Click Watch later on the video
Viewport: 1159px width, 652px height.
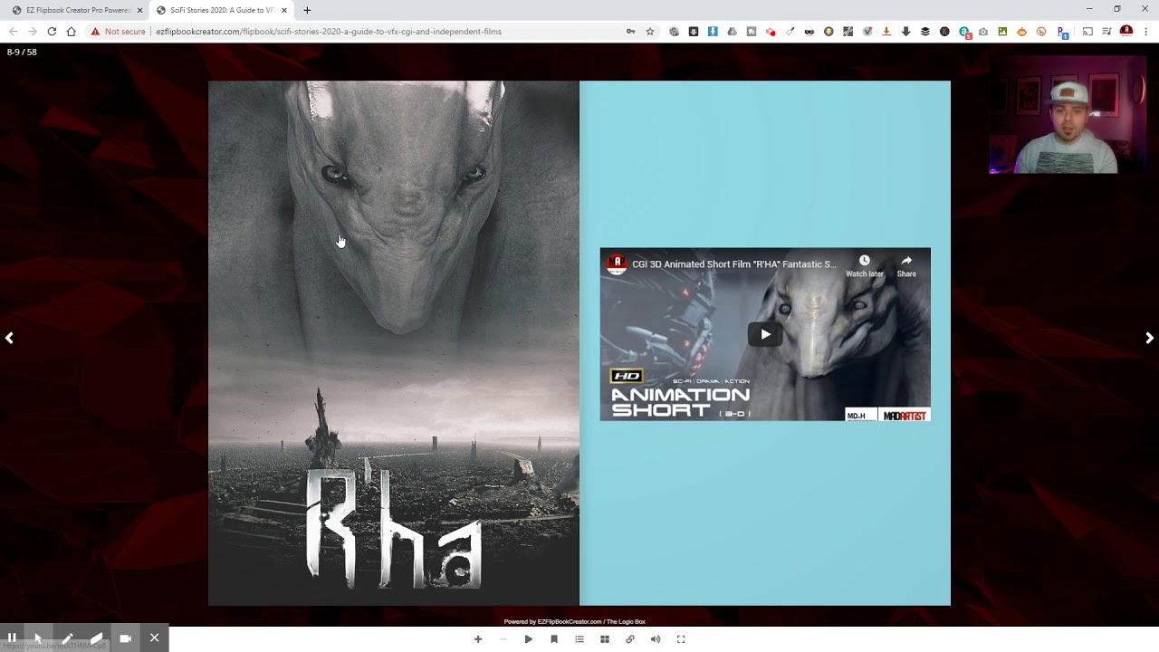tap(864, 266)
